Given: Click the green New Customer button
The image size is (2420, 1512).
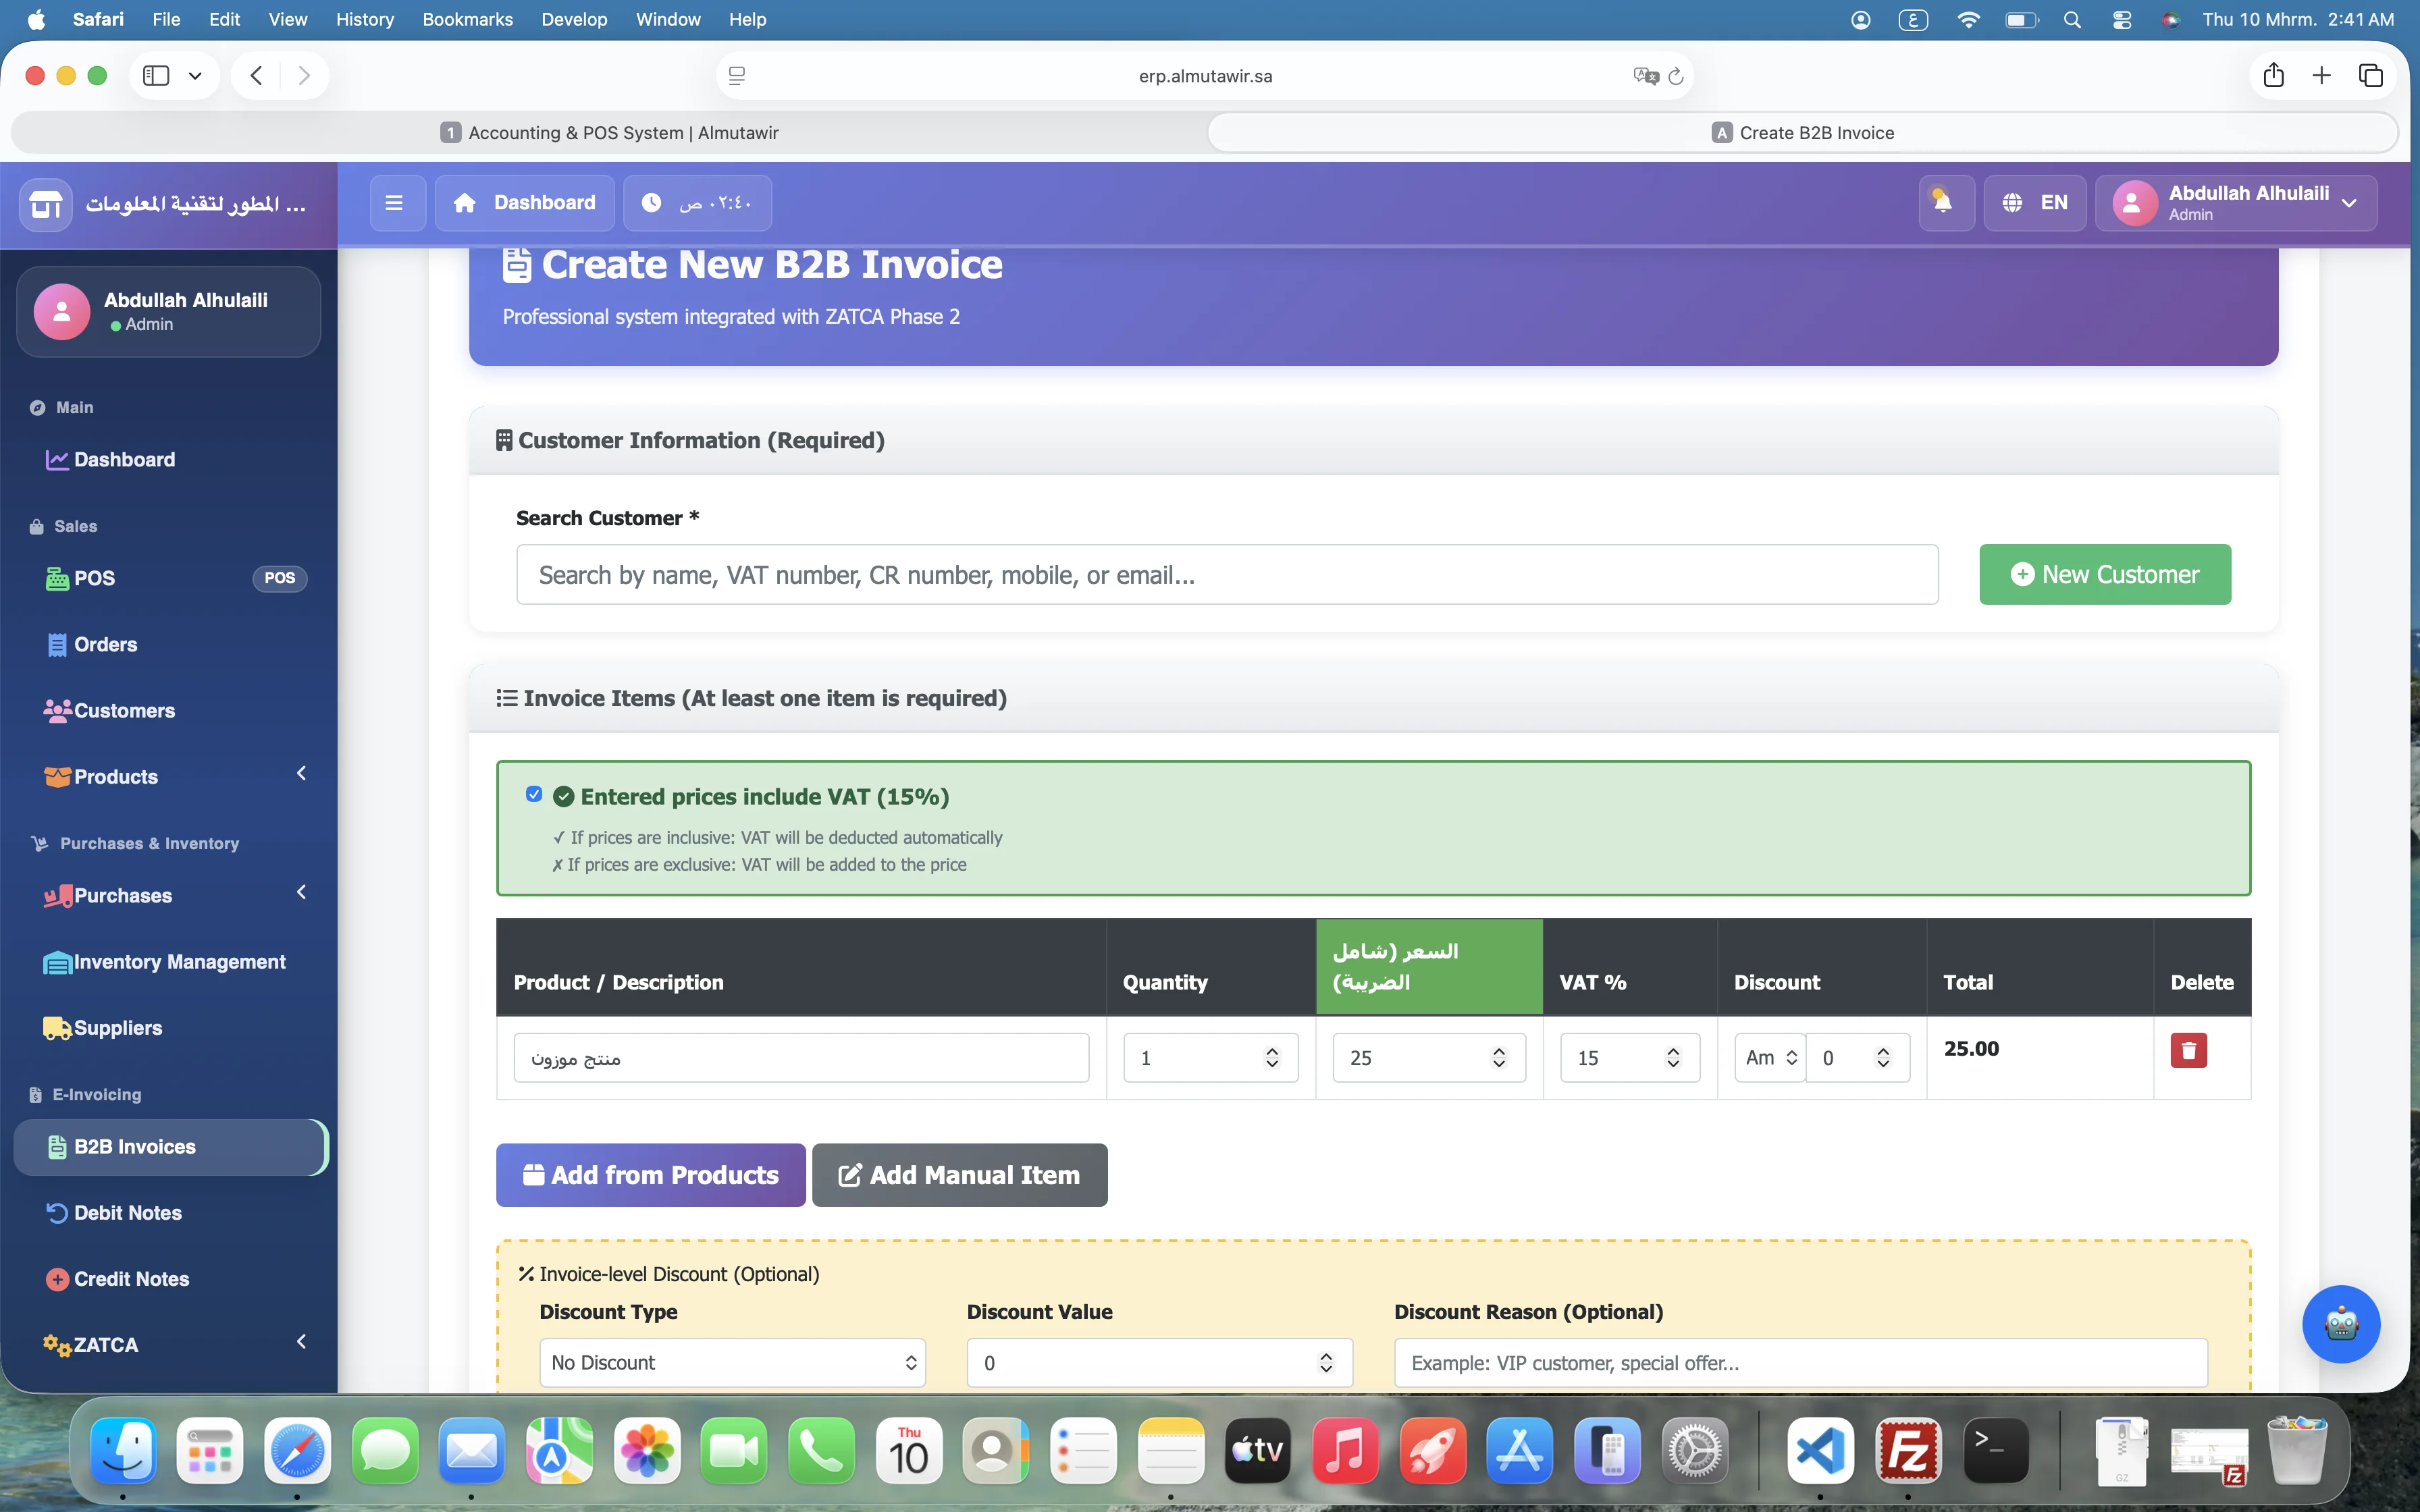Looking at the screenshot, I should [x=2105, y=575].
